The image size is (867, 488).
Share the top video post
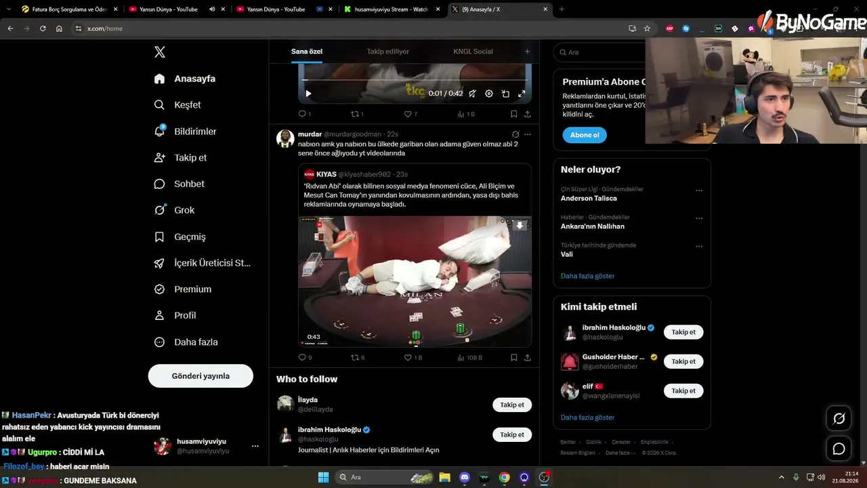[x=528, y=114]
